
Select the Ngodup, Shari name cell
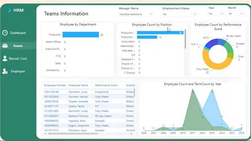click(77, 121)
